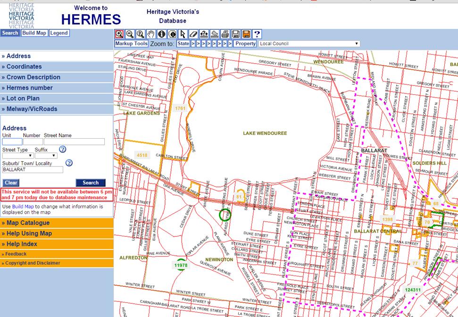Click the map label 4518

point(142,155)
